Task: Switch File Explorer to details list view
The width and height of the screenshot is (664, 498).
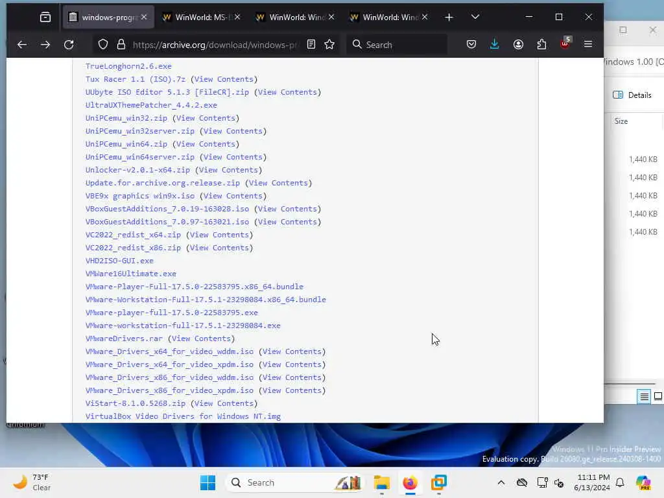Action: pyautogui.click(x=644, y=396)
